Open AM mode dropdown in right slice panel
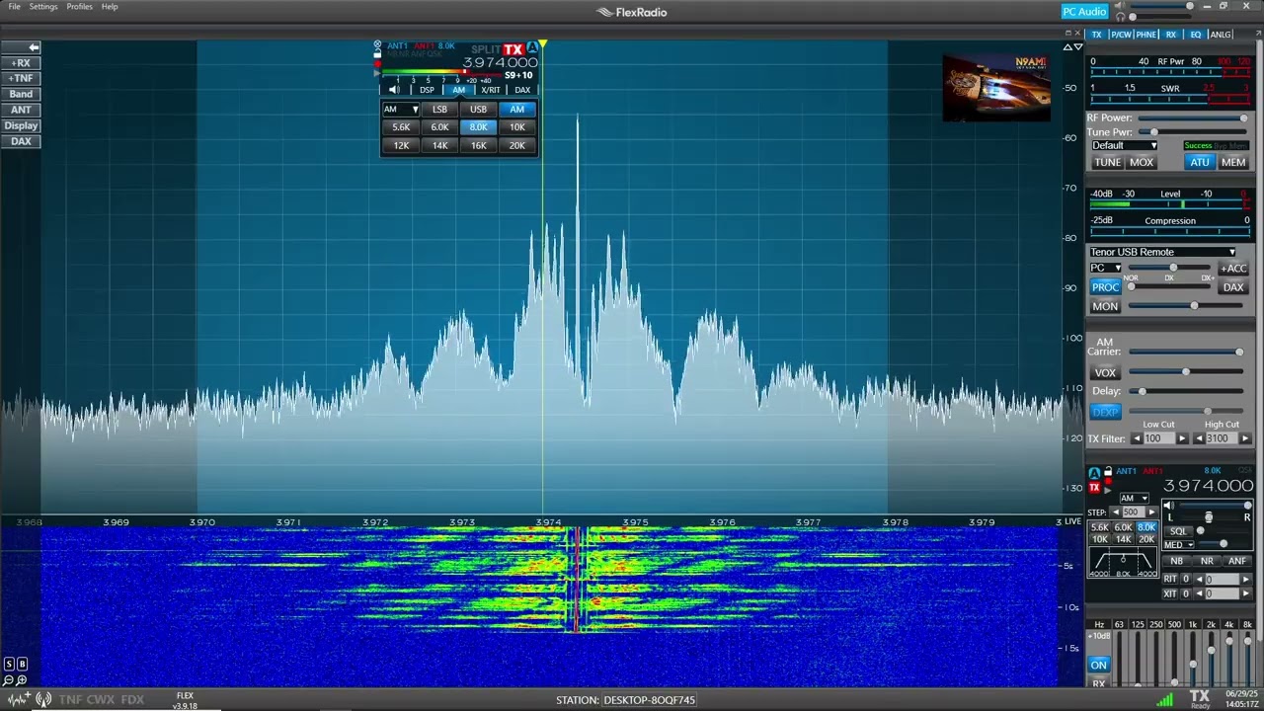Screen dimensions: 1264x711 pyautogui.click(x=1134, y=499)
